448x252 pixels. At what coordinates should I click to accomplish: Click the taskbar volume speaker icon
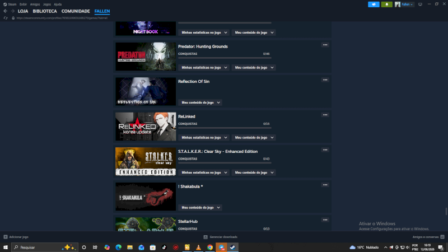tap(408, 248)
